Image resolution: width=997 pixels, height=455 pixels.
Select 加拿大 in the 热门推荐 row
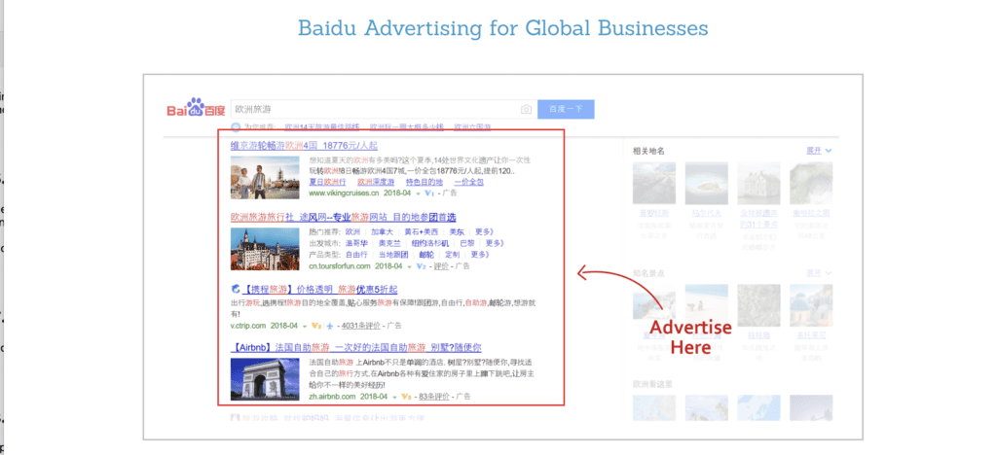383,231
